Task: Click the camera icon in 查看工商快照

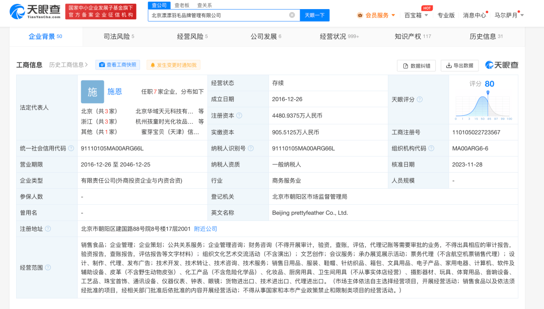Action: coord(102,65)
